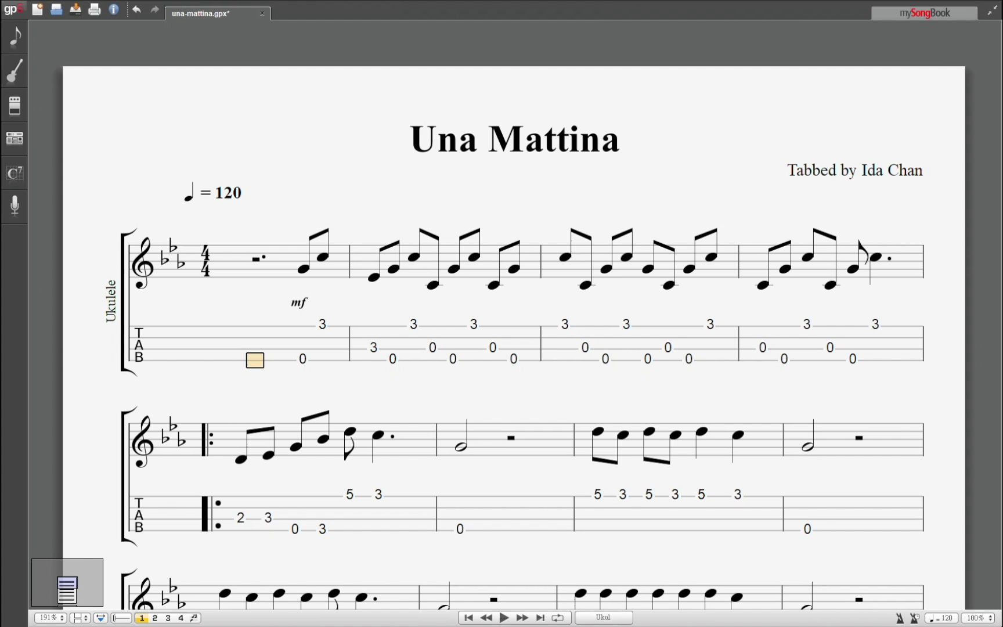The image size is (1003, 627).
Task: Select the highlighted cursor beat in tablature
Action: [255, 360]
